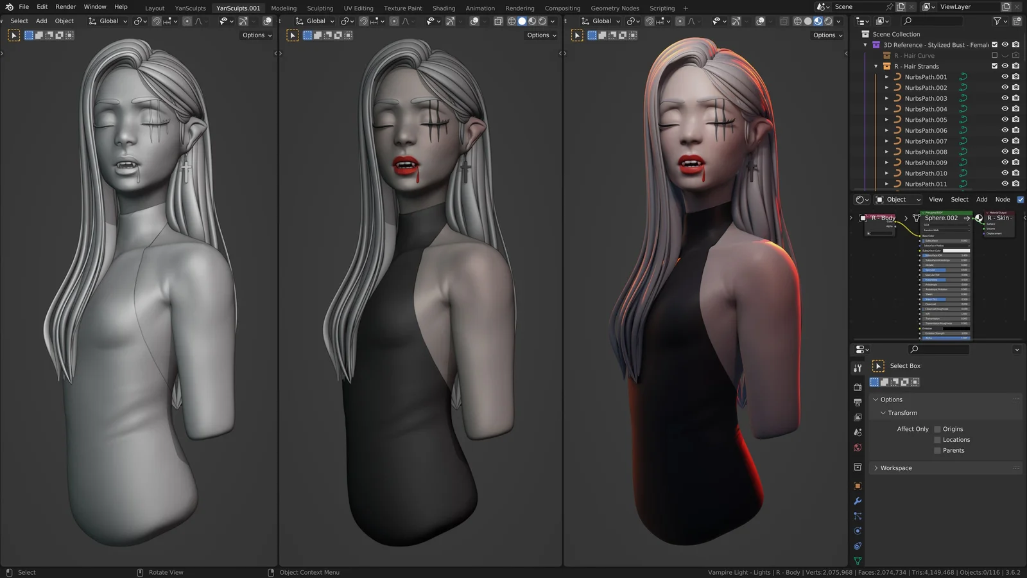This screenshot has width=1027, height=578.
Task: Click the Options button in the viewport header
Action: tap(255, 35)
